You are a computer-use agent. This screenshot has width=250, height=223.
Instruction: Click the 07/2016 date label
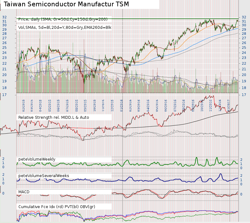coord(175,105)
